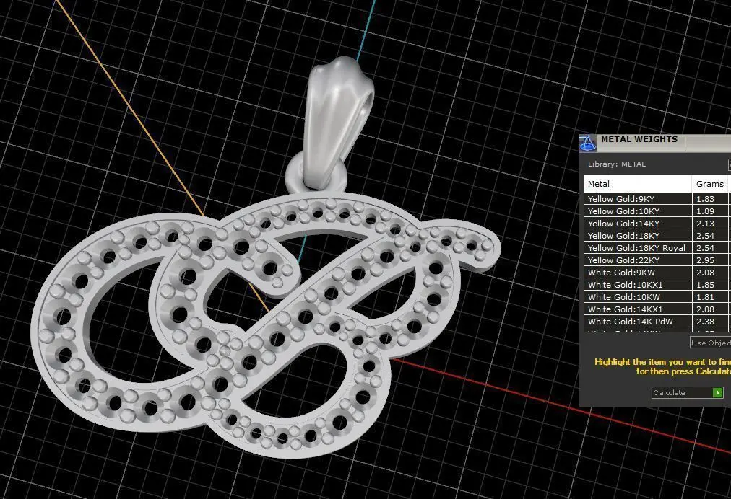Viewport: 731px width, 499px height.
Task: Click the Use Object button
Action: point(711,343)
